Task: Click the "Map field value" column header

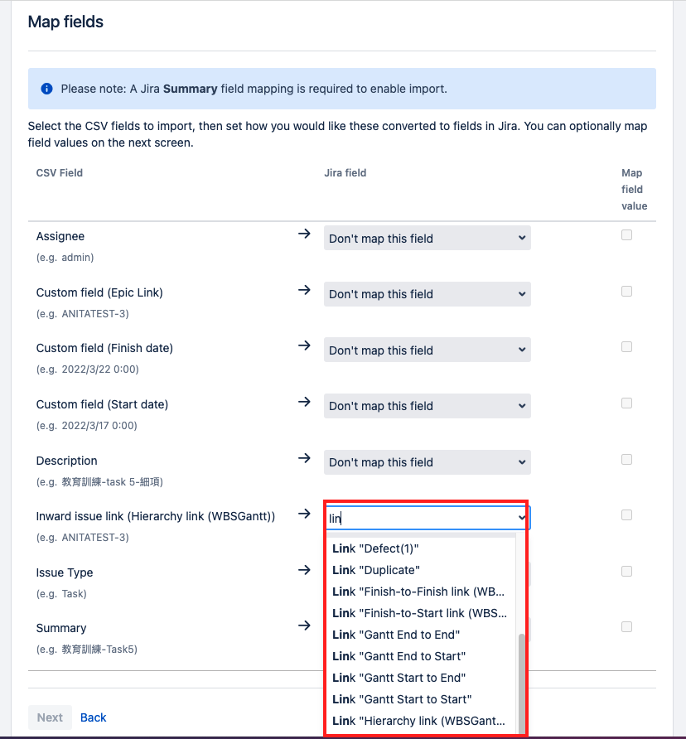Action: pos(634,190)
